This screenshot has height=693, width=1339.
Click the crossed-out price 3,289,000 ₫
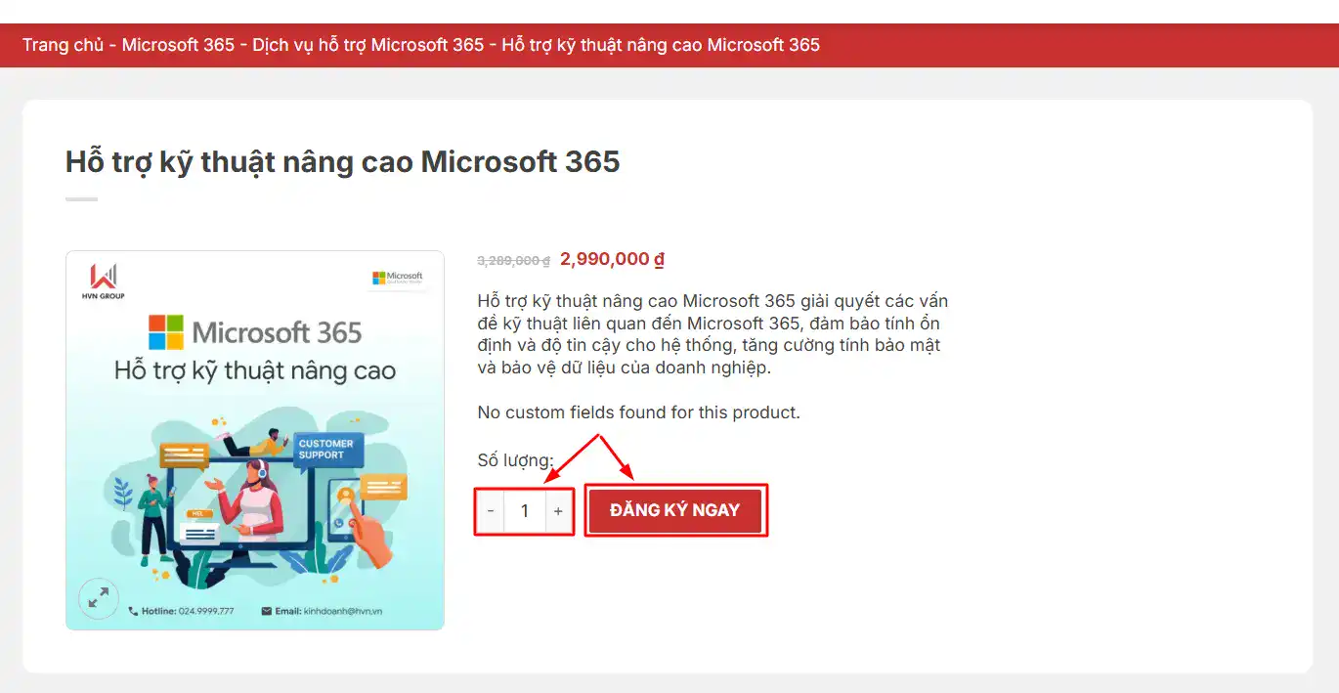514,261
